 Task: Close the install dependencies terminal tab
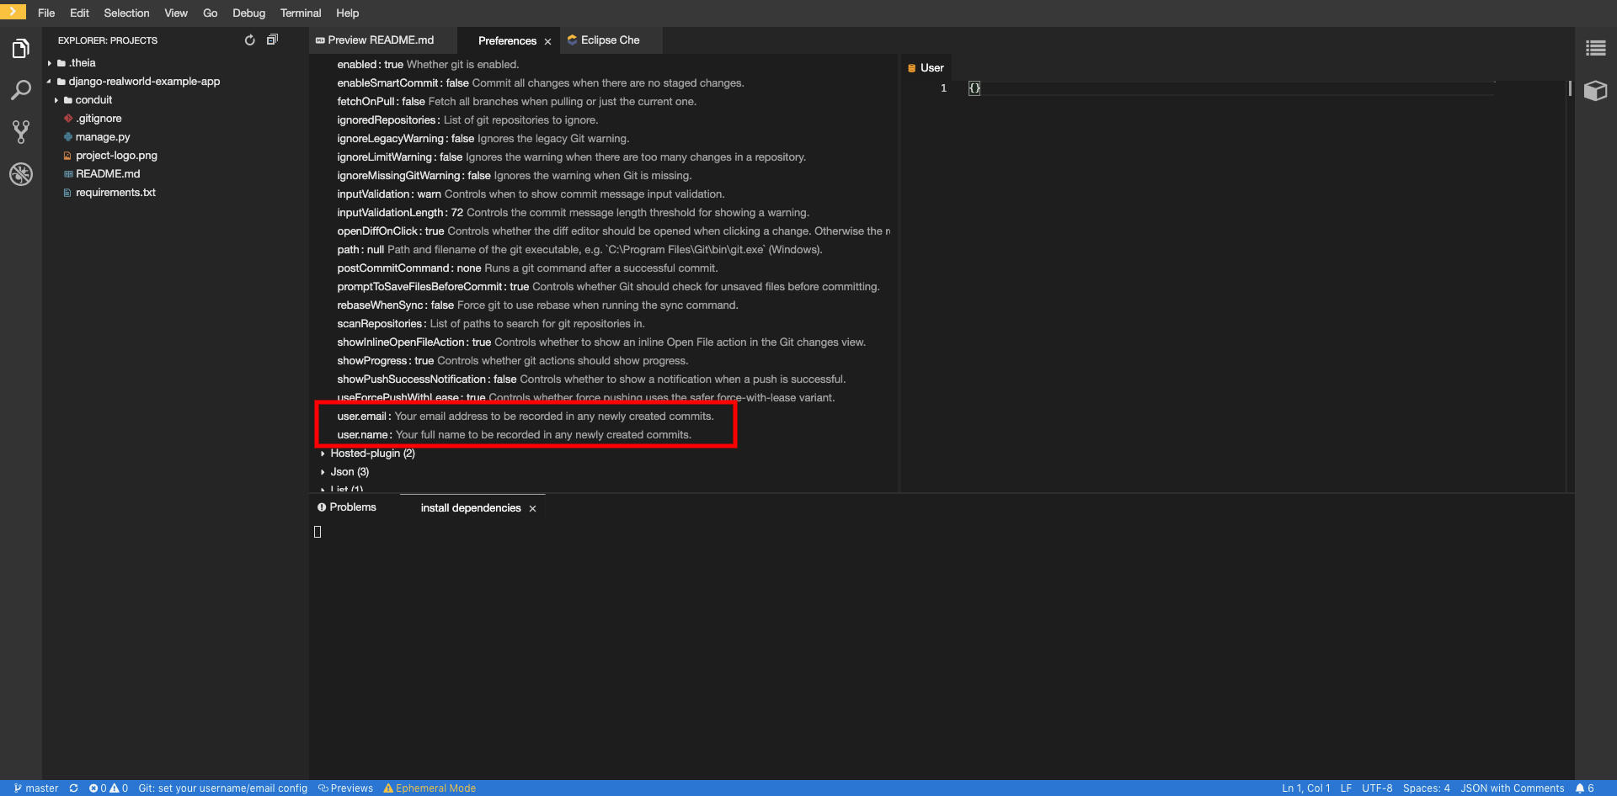coord(532,508)
